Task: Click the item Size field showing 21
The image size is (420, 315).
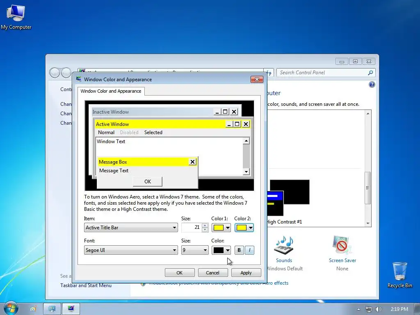Action: [192, 227]
